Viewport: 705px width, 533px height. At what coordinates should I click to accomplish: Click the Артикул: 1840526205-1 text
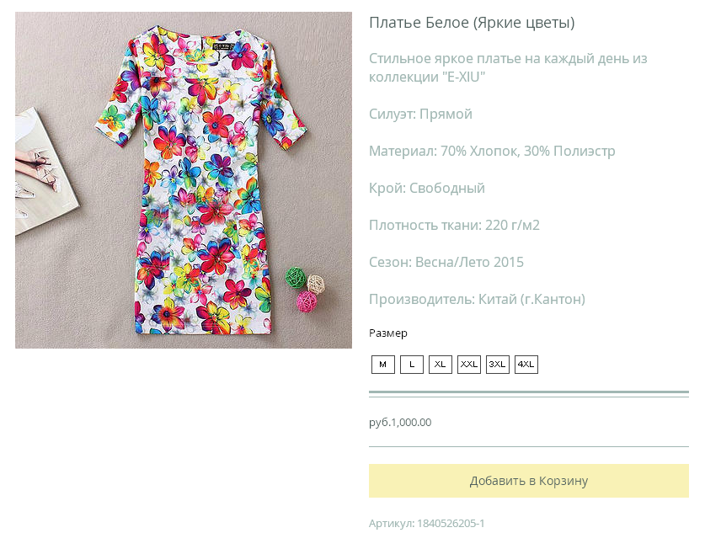tap(427, 523)
